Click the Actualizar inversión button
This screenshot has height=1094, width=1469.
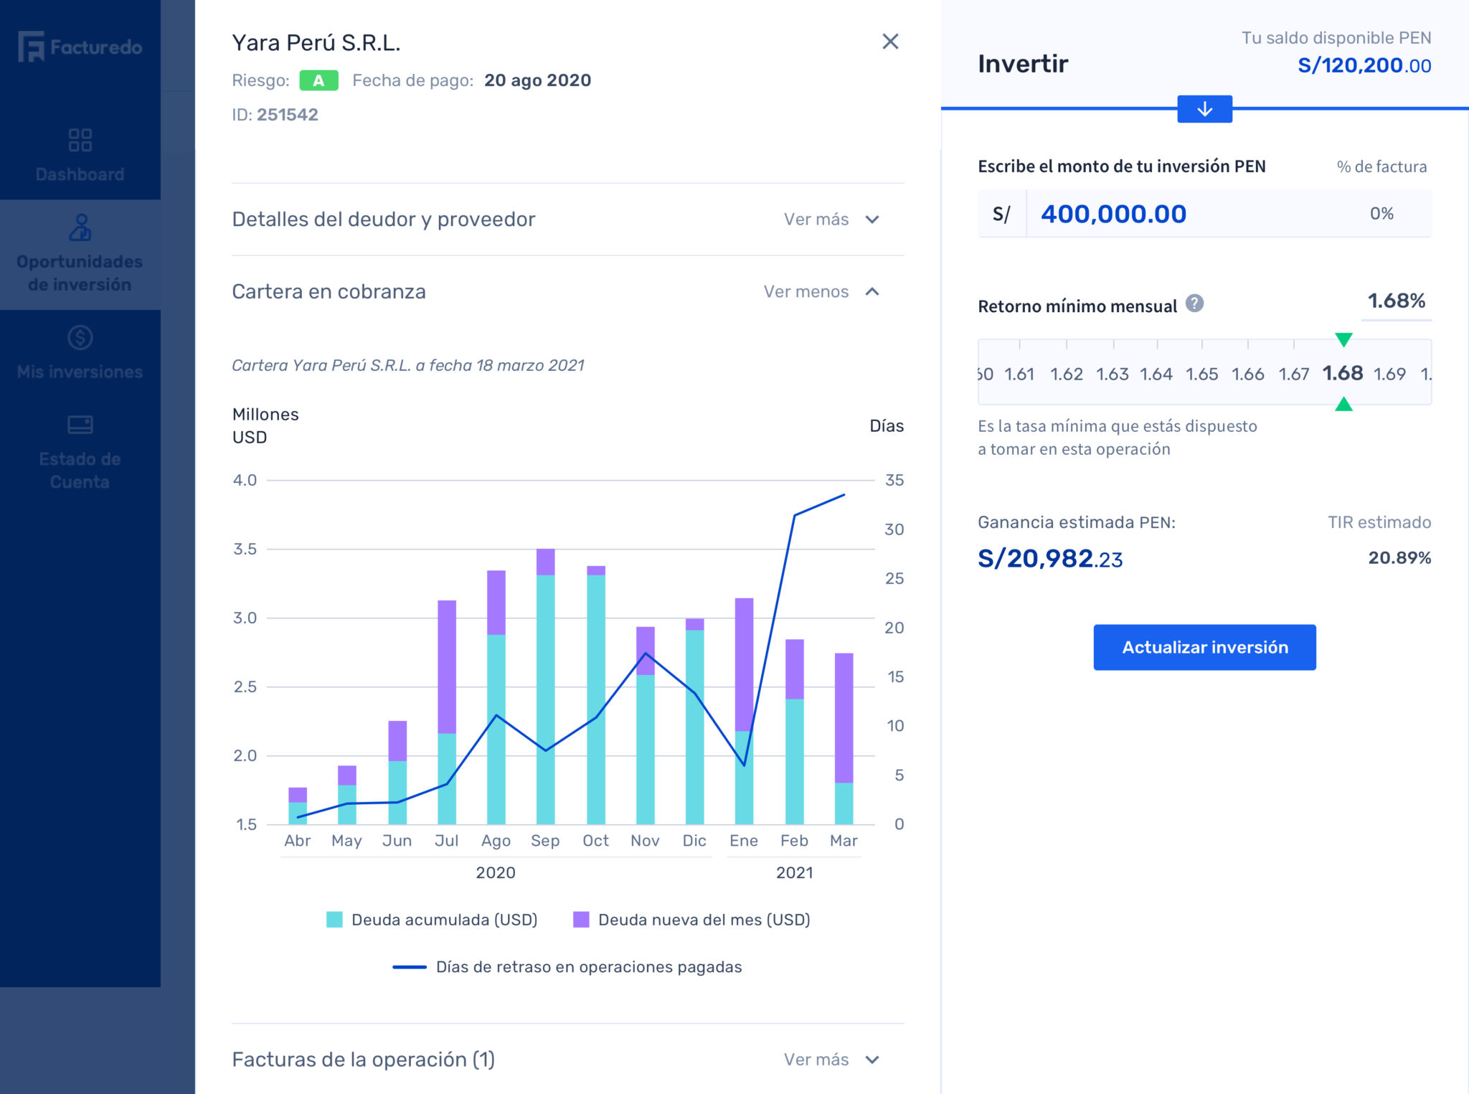pyautogui.click(x=1204, y=647)
